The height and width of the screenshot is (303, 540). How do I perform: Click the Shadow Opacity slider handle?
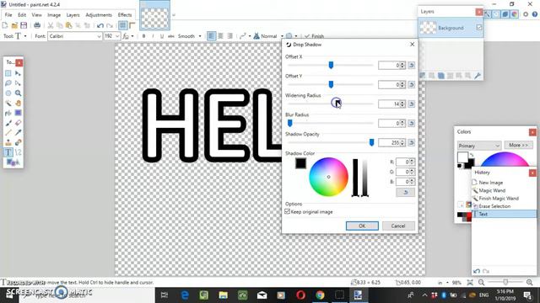(371, 142)
